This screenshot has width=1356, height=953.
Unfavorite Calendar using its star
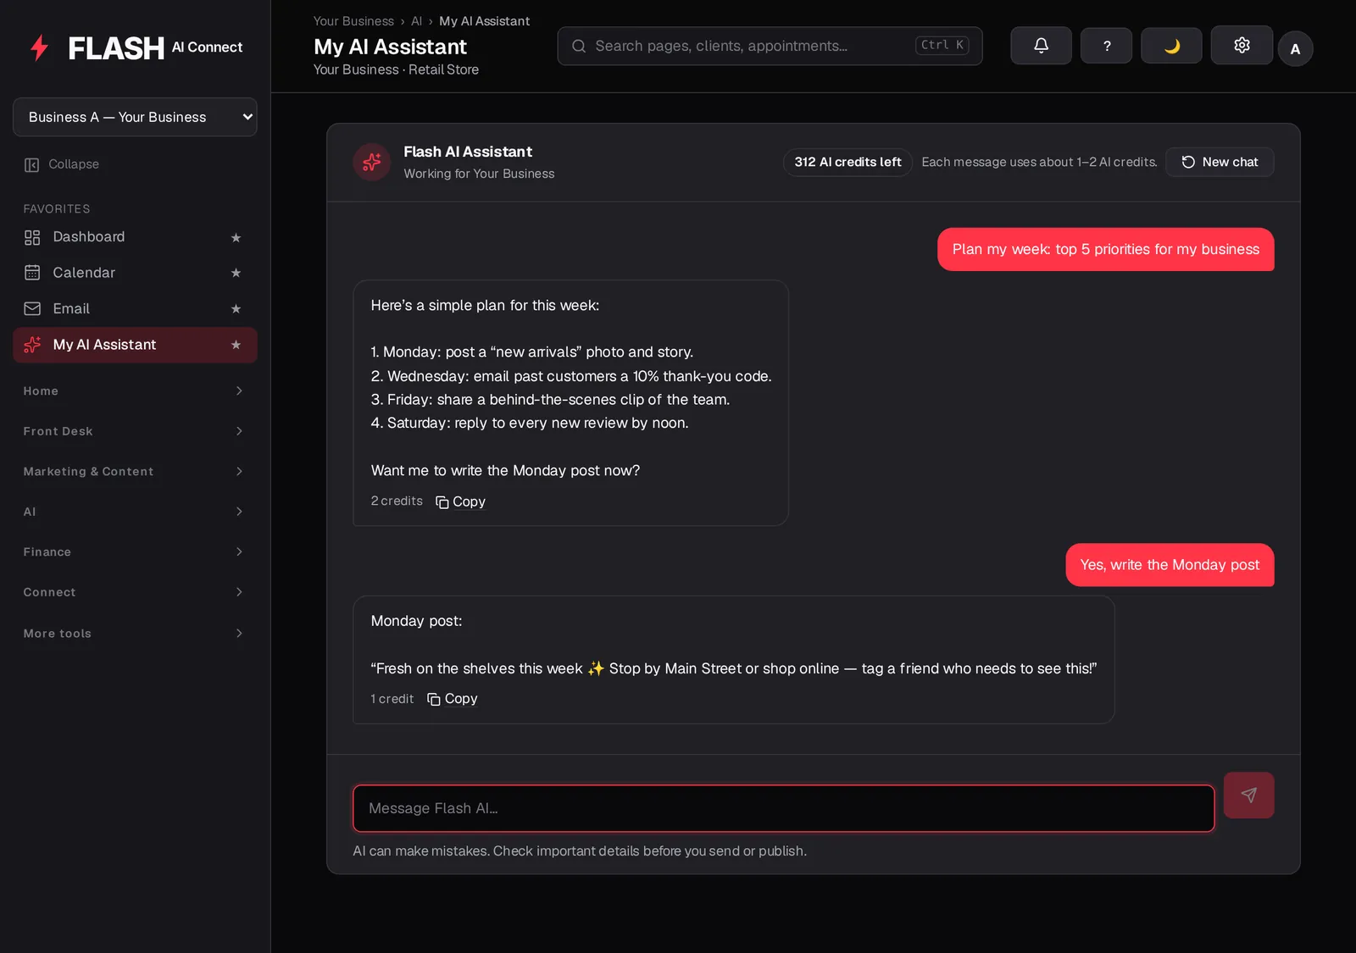pyautogui.click(x=236, y=273)
